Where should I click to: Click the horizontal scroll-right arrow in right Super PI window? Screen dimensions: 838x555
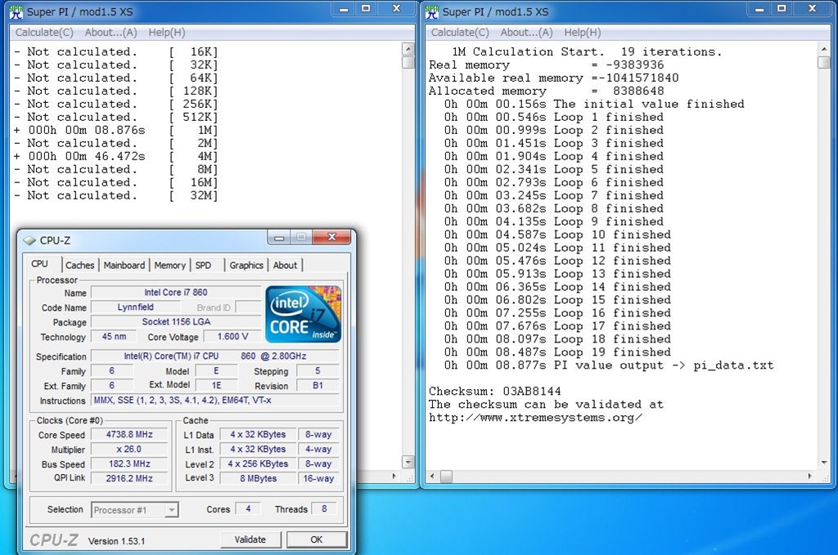[x=810, y=476]
